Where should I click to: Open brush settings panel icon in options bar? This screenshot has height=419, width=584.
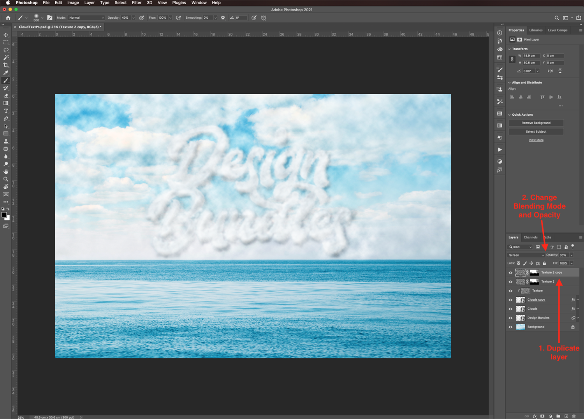50,18
